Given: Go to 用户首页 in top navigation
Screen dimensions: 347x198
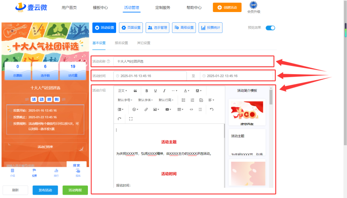Looking at the screenshot, I should [69, 7].
